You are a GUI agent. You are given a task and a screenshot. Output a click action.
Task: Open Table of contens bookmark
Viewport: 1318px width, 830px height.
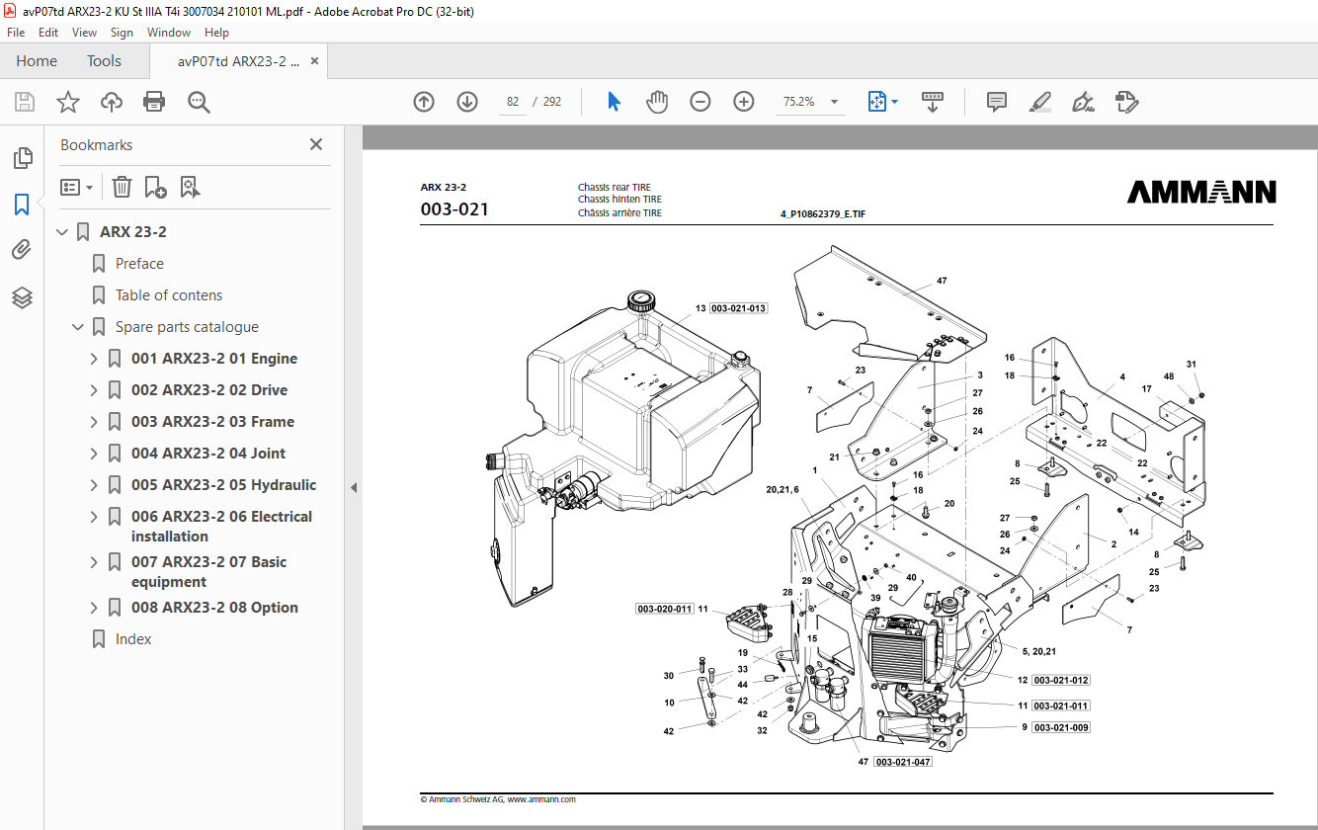pyautogui.click(x=169, y=295)
